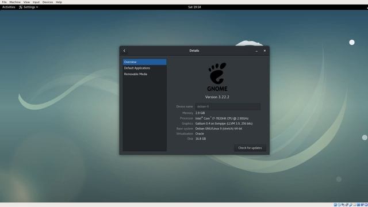Image resolution: width=368 pixels, height=207 pixels.
Task: Open the Settings app menu in top bar
Action: (28, 7)
